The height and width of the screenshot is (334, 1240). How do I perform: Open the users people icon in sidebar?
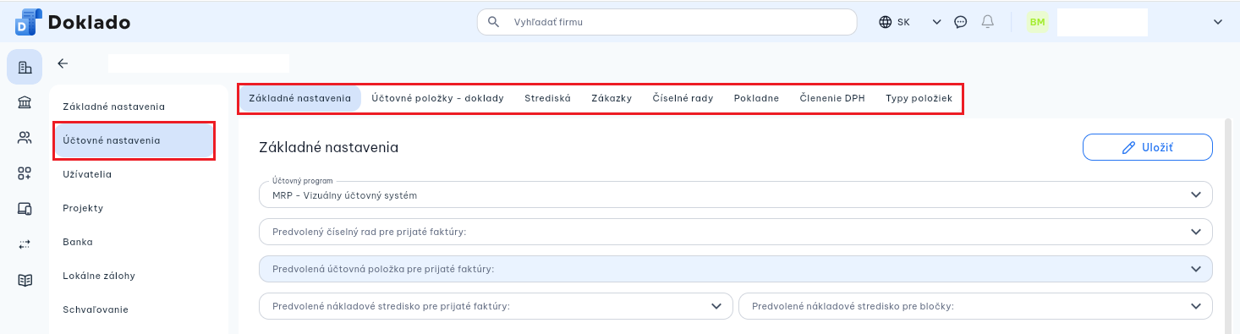tap(25, 138)
